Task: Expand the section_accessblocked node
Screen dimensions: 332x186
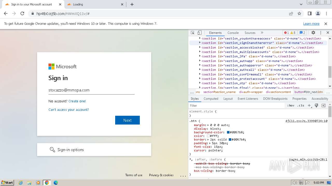Action: [x=200, y=47]
